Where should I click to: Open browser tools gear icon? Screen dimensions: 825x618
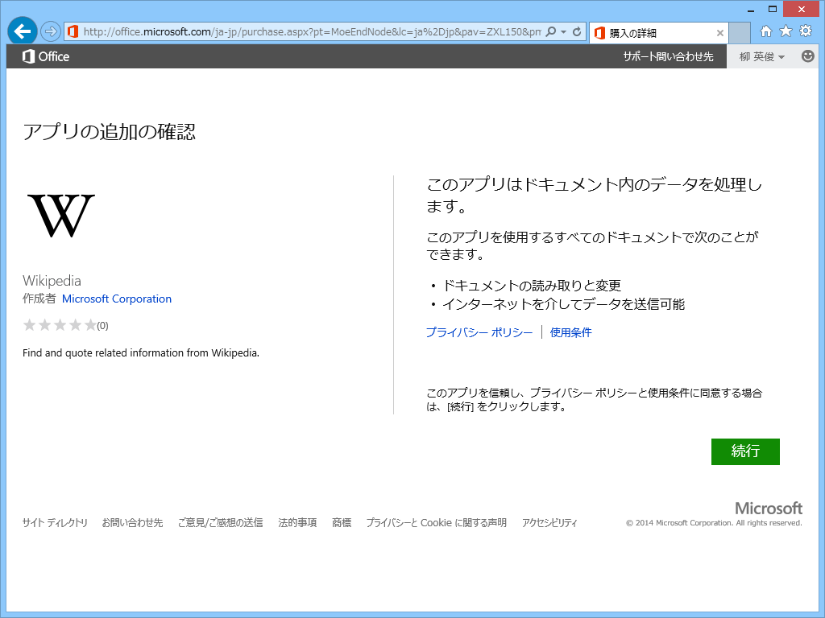point(806,31)
